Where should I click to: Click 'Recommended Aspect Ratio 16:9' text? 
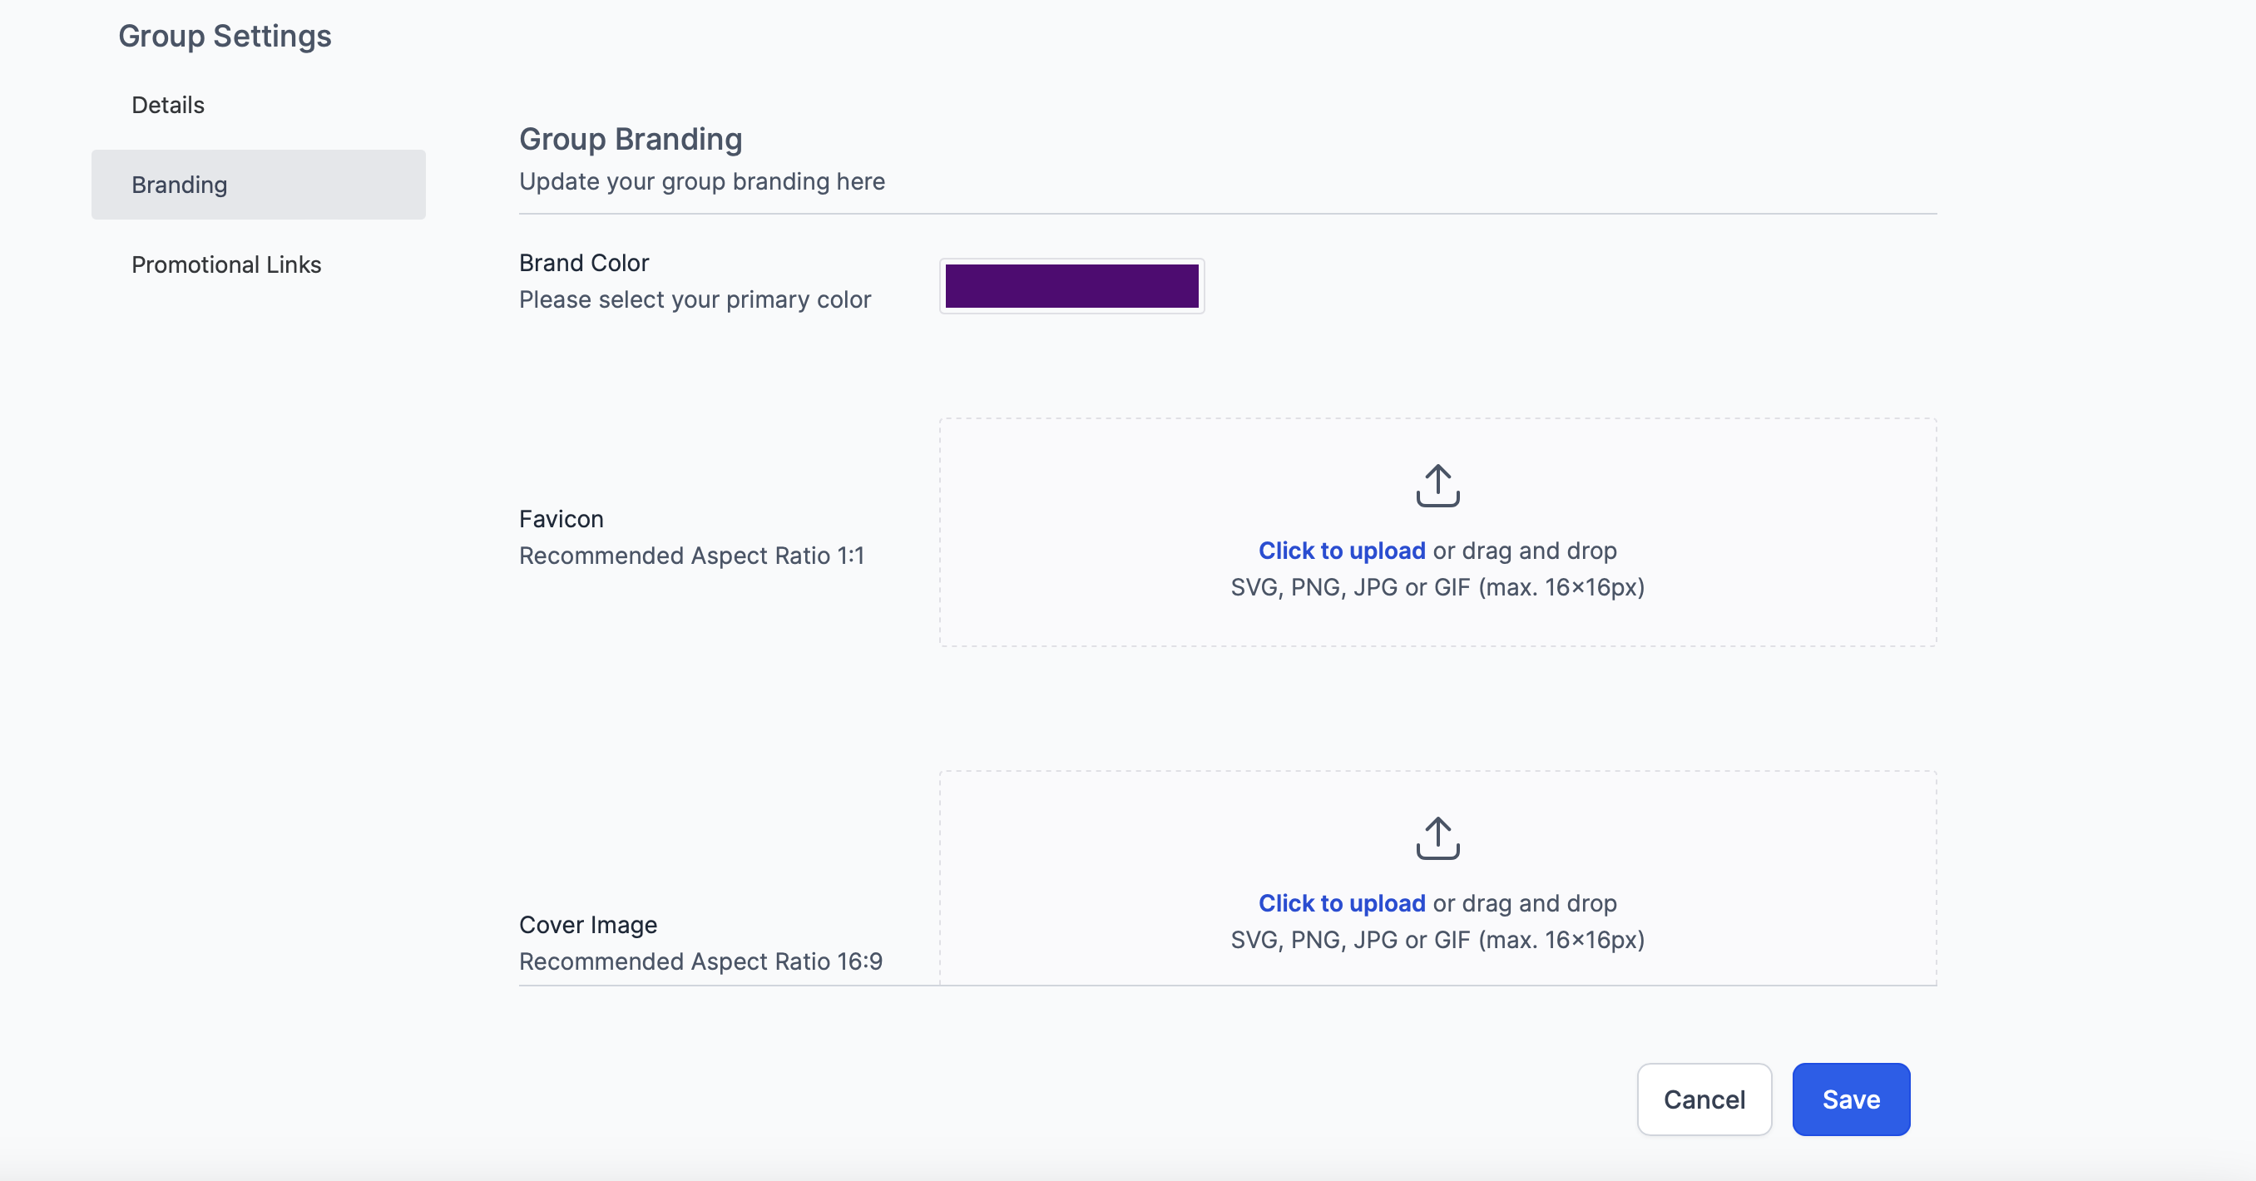pyautogui.click(x=700, y=961)
